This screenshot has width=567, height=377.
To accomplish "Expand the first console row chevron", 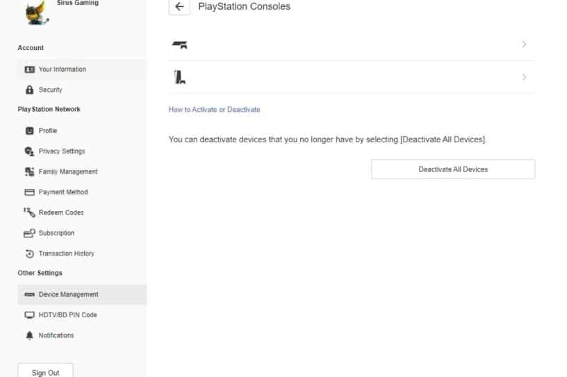I will click(x=524, y=44).
